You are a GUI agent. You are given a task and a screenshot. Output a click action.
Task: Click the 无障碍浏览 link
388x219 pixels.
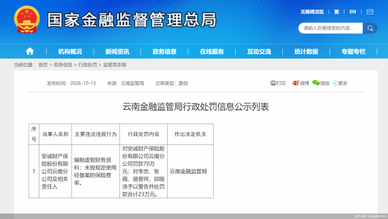tap(312, 11)
